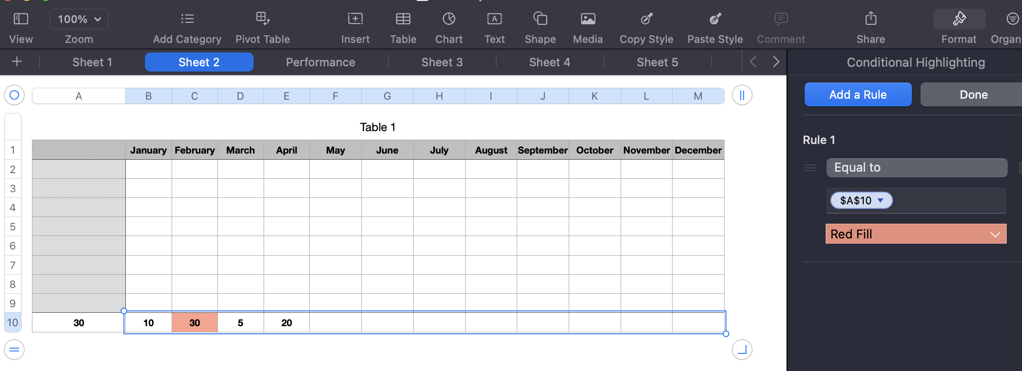Open the Share icon in toolbar

point(870,19)
